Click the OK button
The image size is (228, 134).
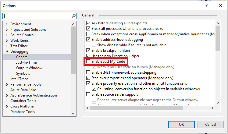point(181,124)
